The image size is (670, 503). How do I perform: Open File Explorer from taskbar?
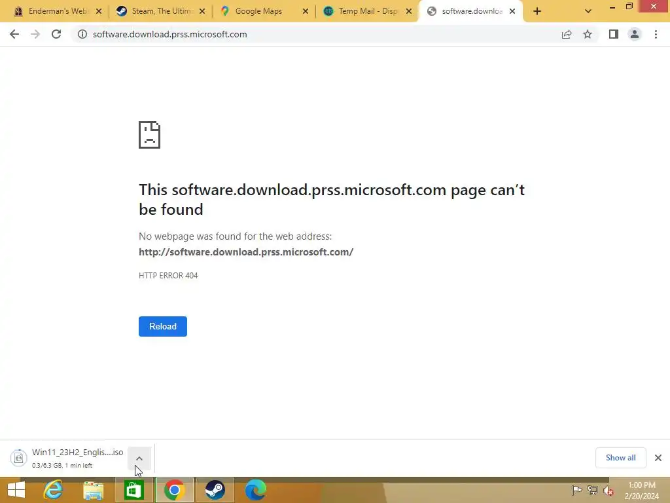pyautogui.click(x=93, y=491)
